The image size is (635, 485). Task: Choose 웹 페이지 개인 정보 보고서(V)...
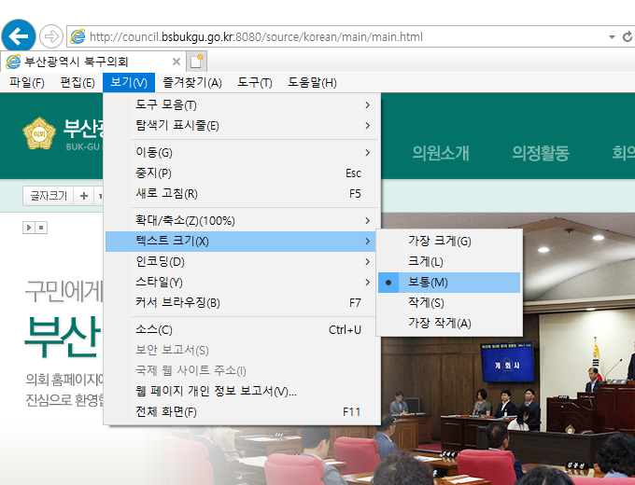pos(242,391)
